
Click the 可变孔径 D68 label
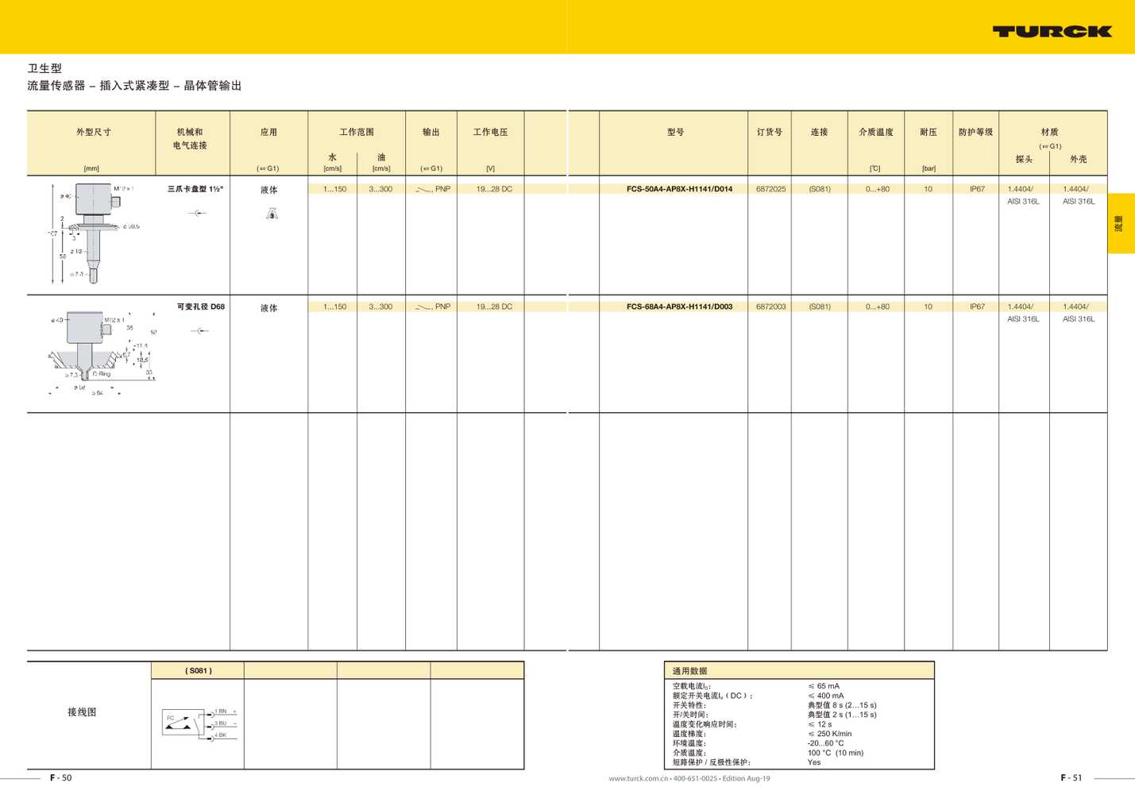point(201,307)
